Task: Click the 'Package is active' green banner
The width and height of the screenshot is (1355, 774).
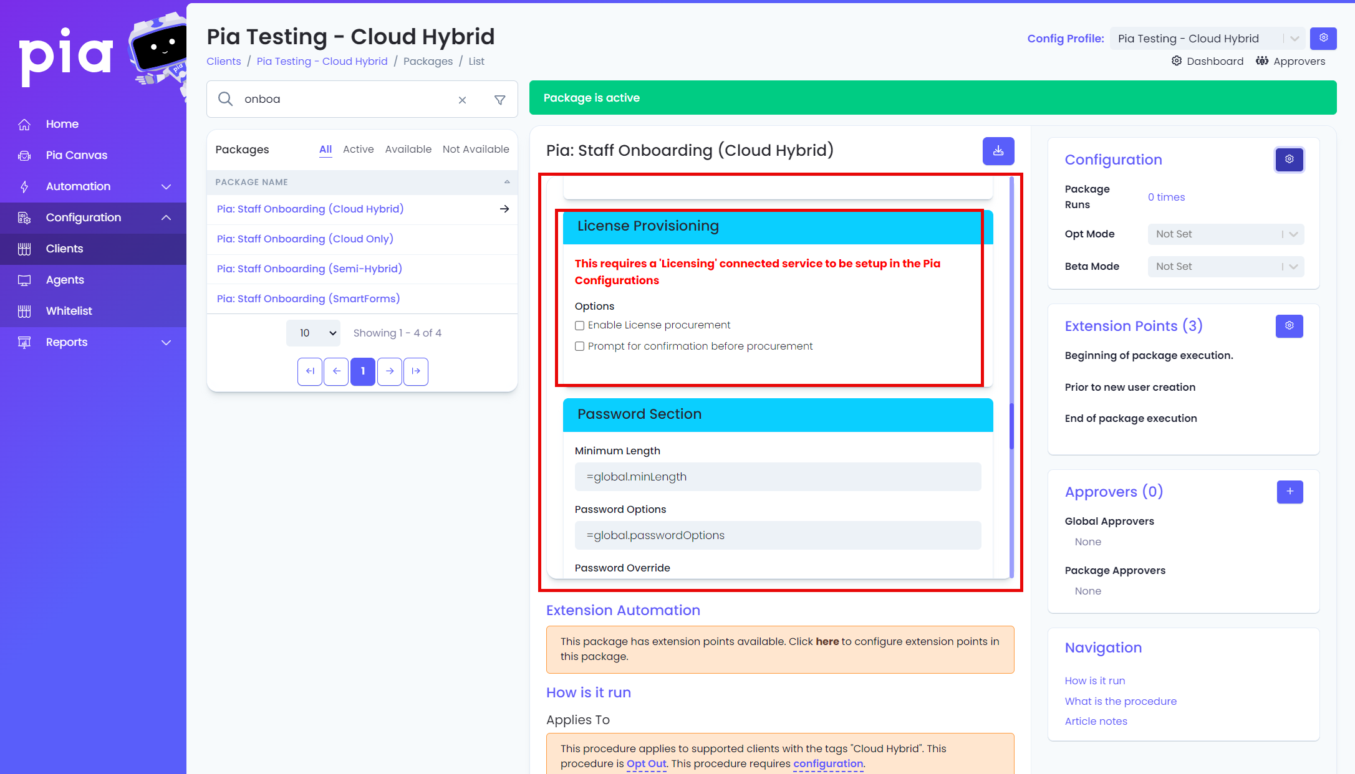Action: (933, 98)
